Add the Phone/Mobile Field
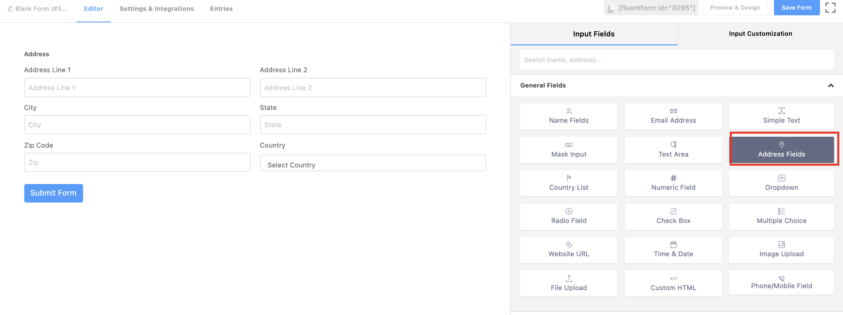 pos(781,282)
